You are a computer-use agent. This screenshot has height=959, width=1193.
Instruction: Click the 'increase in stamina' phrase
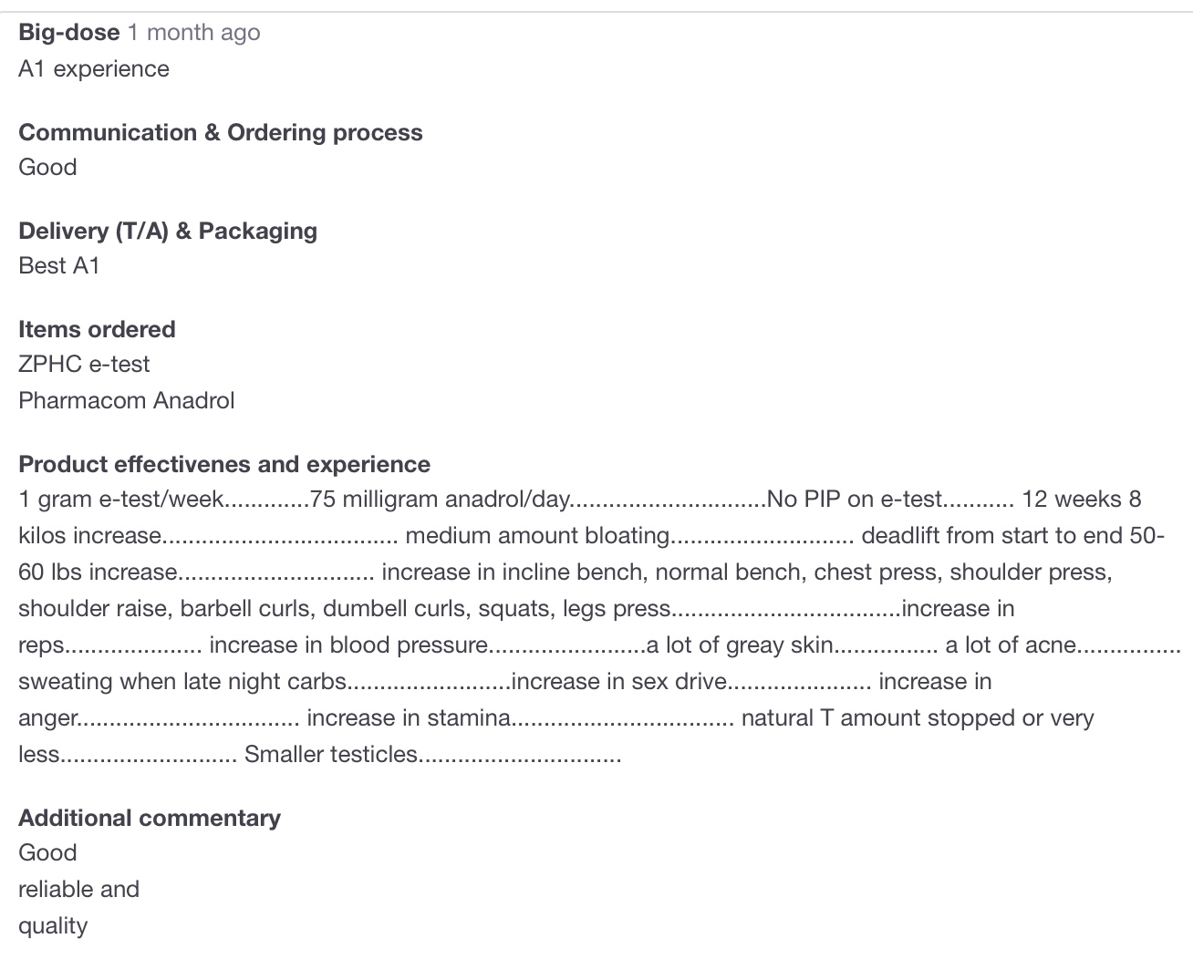[x=409, y=718]
